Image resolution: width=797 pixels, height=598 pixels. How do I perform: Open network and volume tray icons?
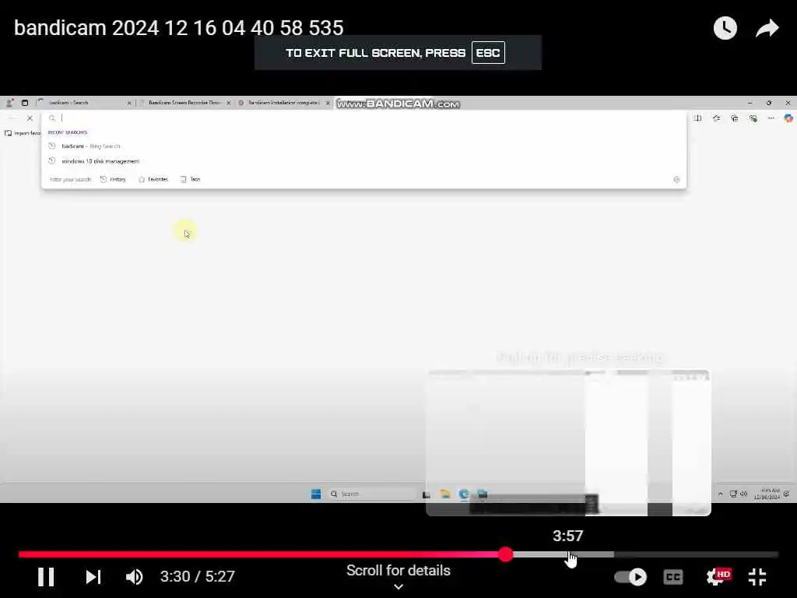pos(739,494)
